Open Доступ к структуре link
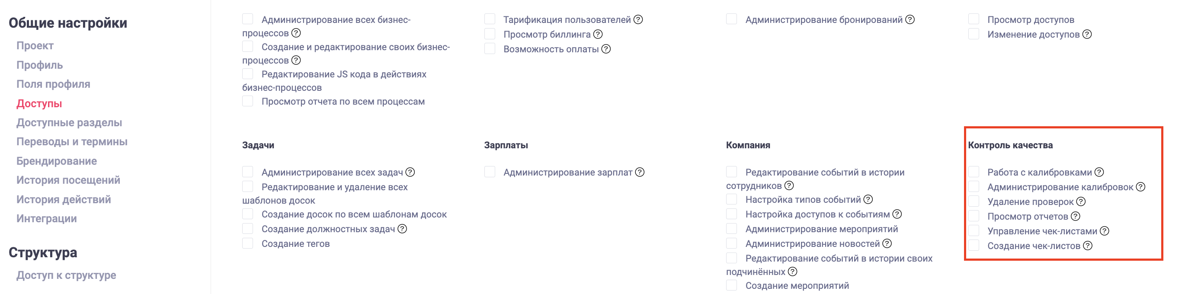The width and height of the screenshot is (1185, 294). 67,275
